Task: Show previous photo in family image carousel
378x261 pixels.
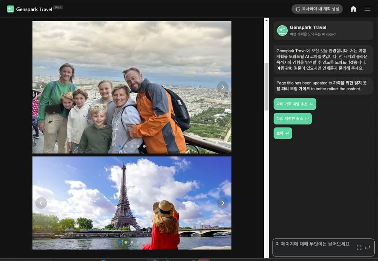Action: (41, 88)
